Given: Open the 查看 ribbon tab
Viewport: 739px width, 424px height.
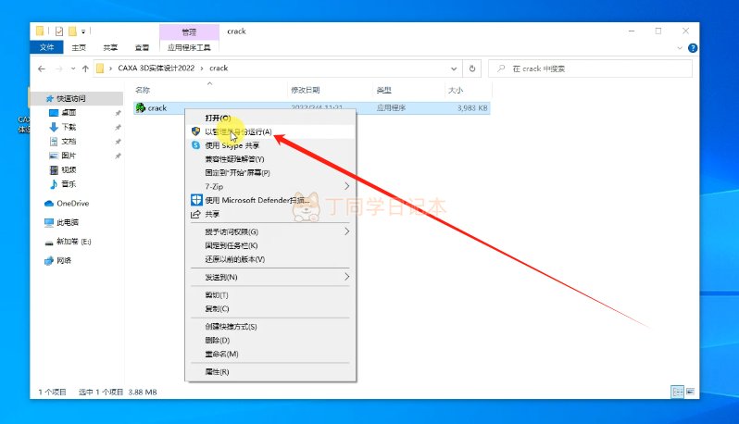Looking at the screenshot, I should (142, 47).
